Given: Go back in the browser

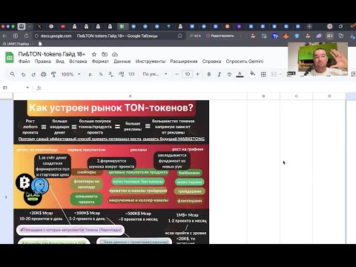Looking at the screenshot, I should (4, 36).
